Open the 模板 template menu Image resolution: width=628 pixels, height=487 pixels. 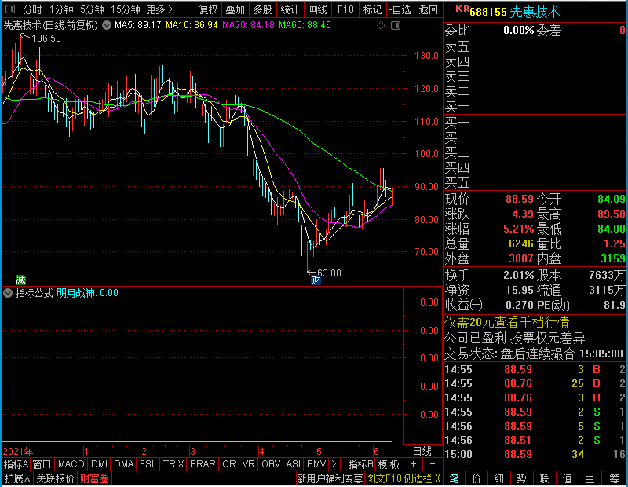pyautogui.click(x=389, y=464)
